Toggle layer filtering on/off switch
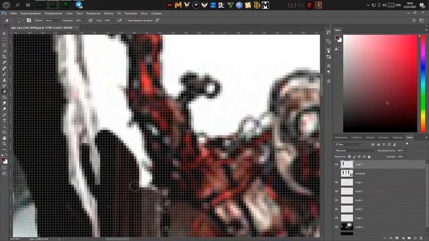The image size is (429, 241). pyautogui.click(x=407, y=144)
